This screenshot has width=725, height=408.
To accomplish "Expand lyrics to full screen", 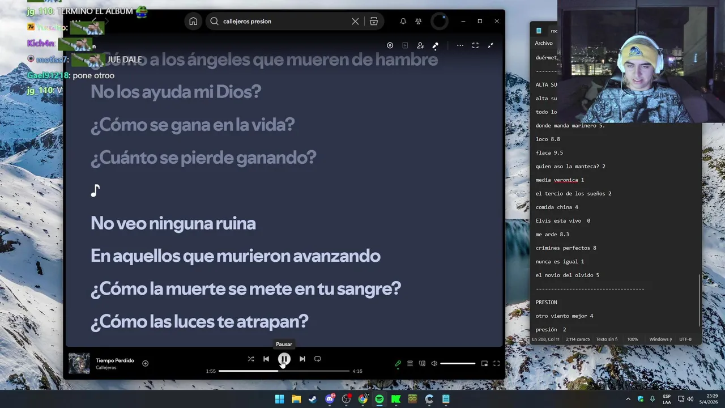I will tap(475, 45).
